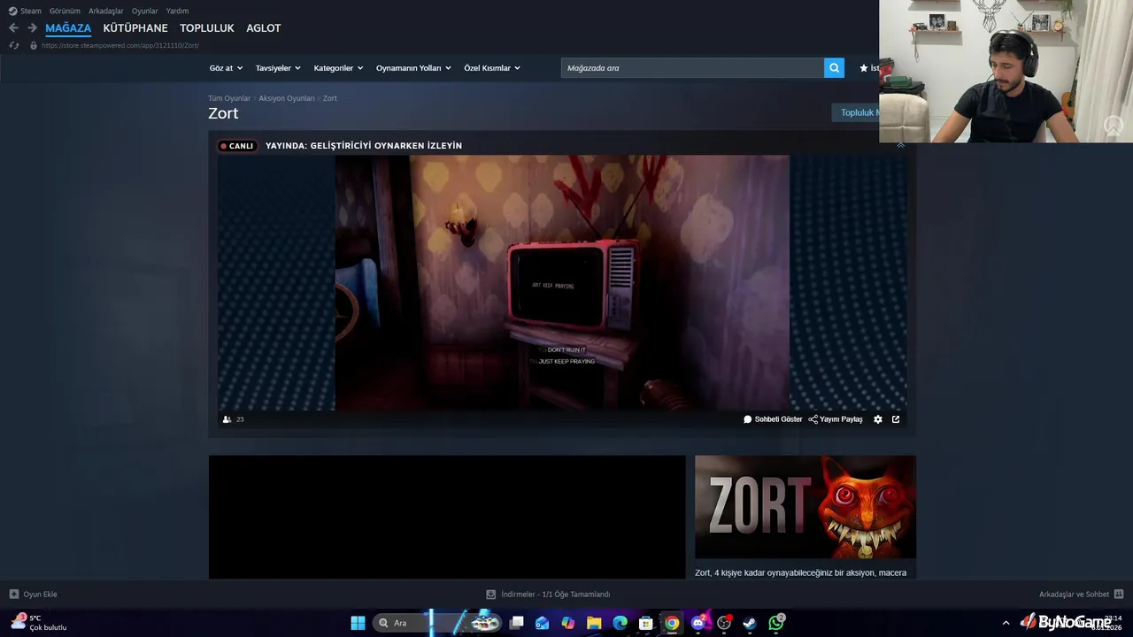This screenshot has width=1133, height=637.
Task: Open the friends chat icon at bottom right
Action: [1119, 595]
